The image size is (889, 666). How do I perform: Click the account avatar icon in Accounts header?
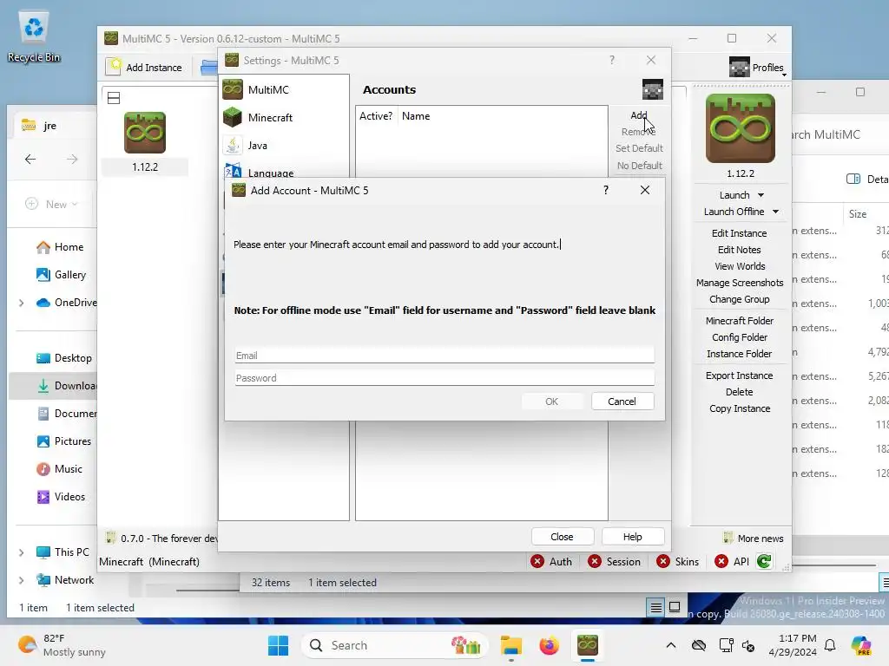tap(653, 89)
